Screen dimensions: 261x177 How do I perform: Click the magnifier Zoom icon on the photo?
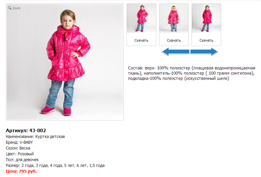click(10, 8)
